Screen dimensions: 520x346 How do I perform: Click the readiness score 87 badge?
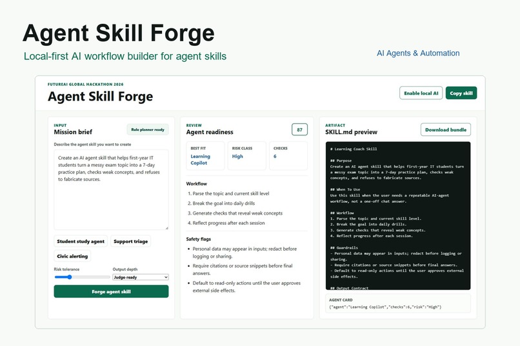299,130
